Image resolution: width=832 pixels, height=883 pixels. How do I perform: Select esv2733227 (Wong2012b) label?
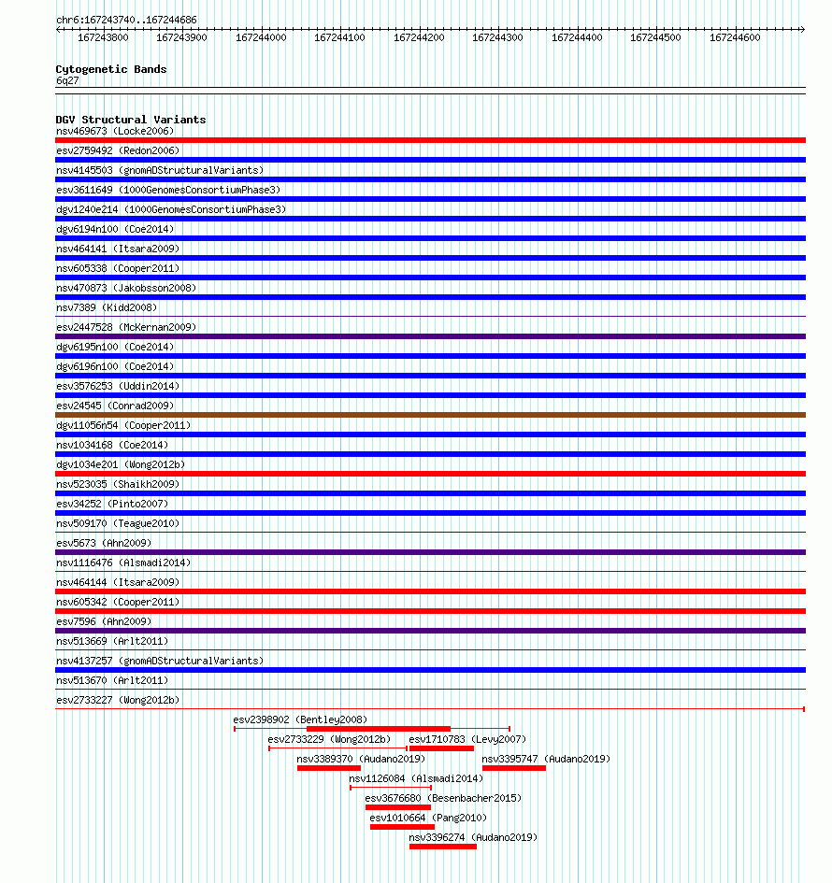pos(118,701)
